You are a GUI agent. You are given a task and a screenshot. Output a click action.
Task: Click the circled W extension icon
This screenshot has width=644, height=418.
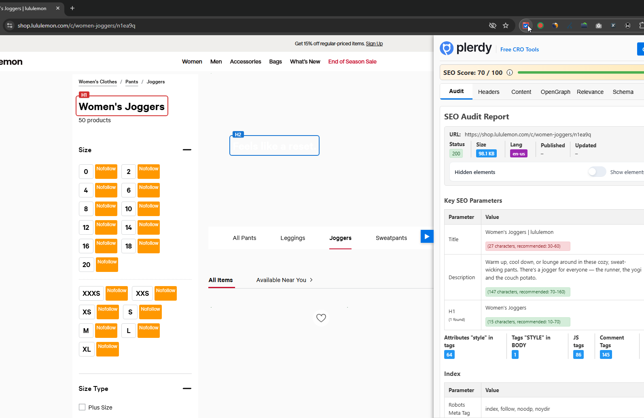pos(628,25)
